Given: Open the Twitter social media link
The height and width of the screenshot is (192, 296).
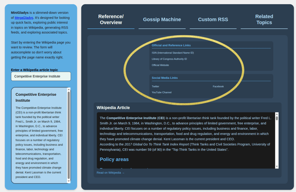Looking at the screenshot, I should click(155, 86).
